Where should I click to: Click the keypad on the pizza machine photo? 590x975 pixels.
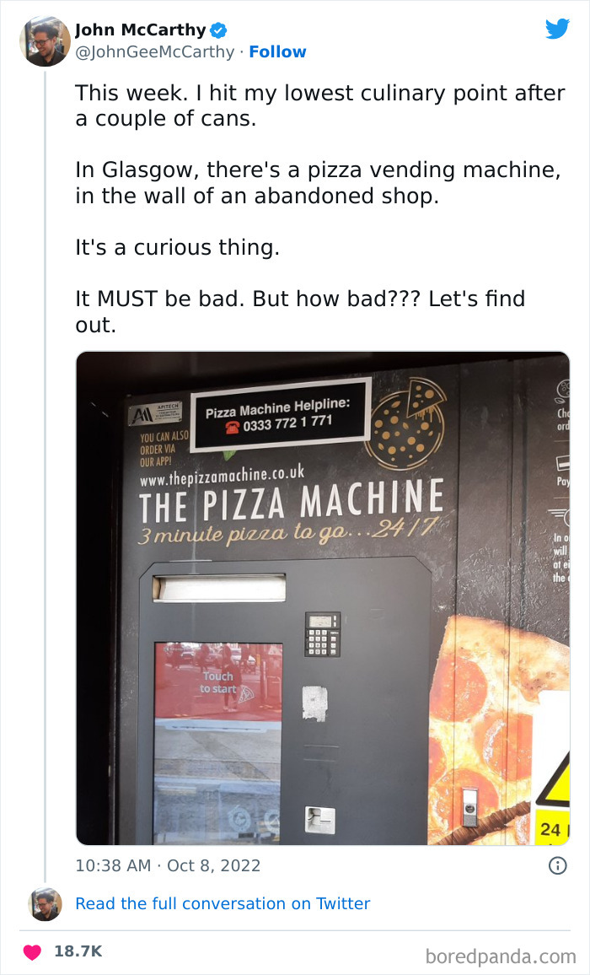pos(322,634)
